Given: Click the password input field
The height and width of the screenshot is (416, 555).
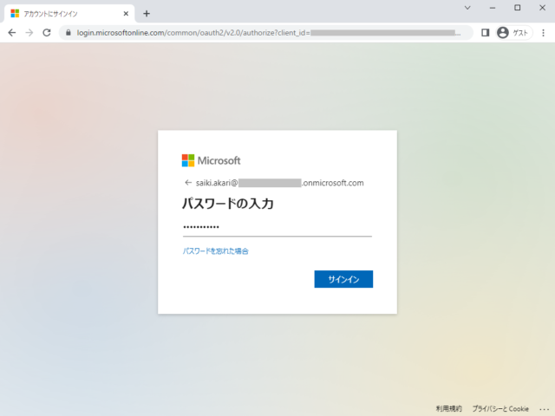Looking at the screenshot, I should 277,227.
